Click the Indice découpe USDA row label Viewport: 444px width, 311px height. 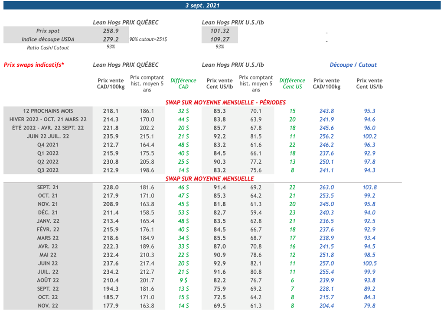[x=48, y=39]
